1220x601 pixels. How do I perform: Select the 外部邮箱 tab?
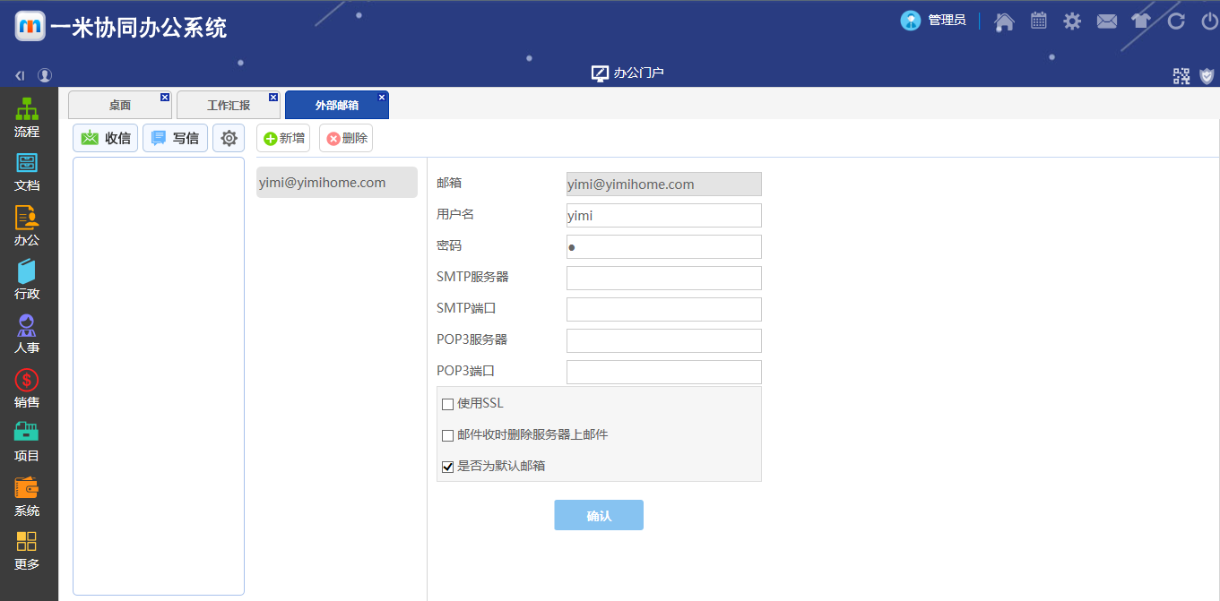(337, 105)
